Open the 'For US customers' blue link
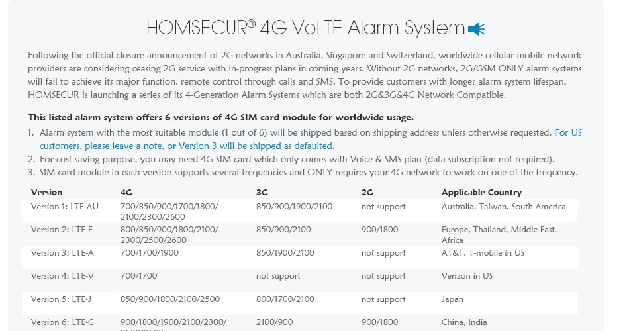The height and width of the screenshot is (331, 629). coord(311,139)
